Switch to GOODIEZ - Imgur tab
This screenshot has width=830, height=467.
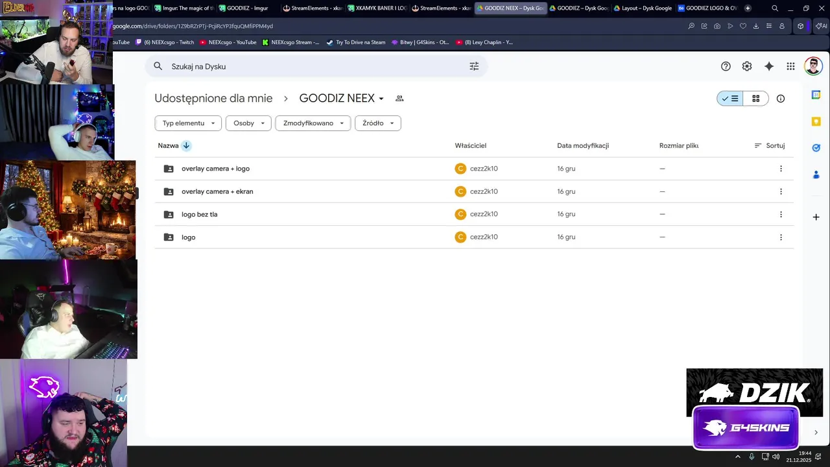tap(247, 8)
